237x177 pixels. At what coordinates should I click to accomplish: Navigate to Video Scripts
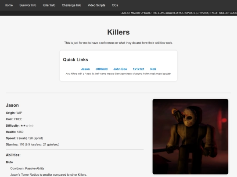pyautogui.click(x=97, y=5)
